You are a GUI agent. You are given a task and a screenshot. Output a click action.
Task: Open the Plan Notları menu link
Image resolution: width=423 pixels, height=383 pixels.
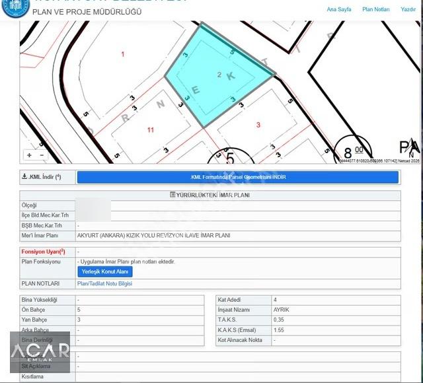pos(376,9)
